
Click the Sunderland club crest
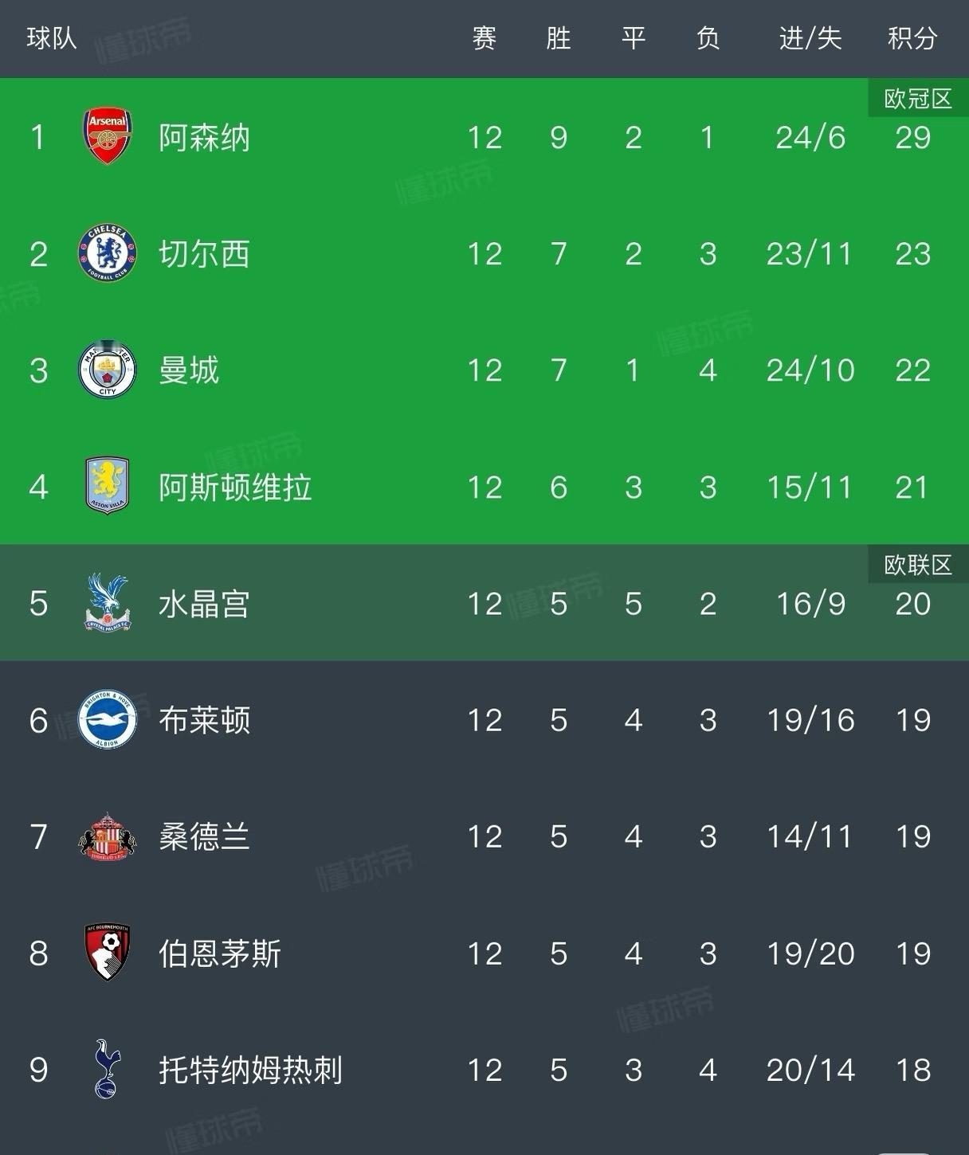(107, 836)
